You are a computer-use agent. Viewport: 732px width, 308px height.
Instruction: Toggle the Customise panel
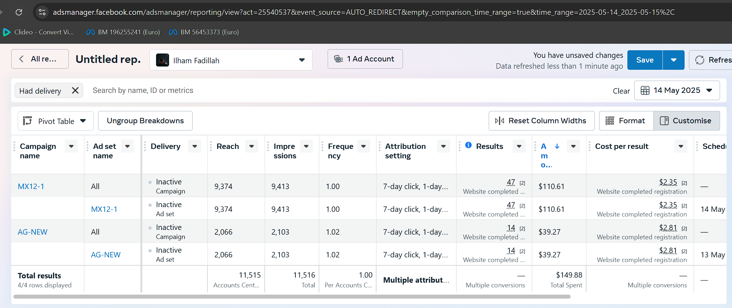[686, 121]
